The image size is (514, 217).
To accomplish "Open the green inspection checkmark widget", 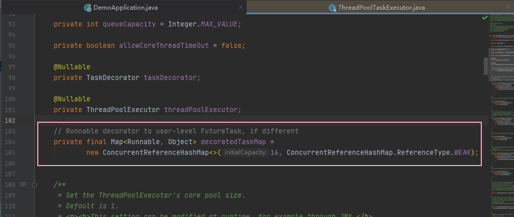I will pyautogui.click(x=484, y=17).
